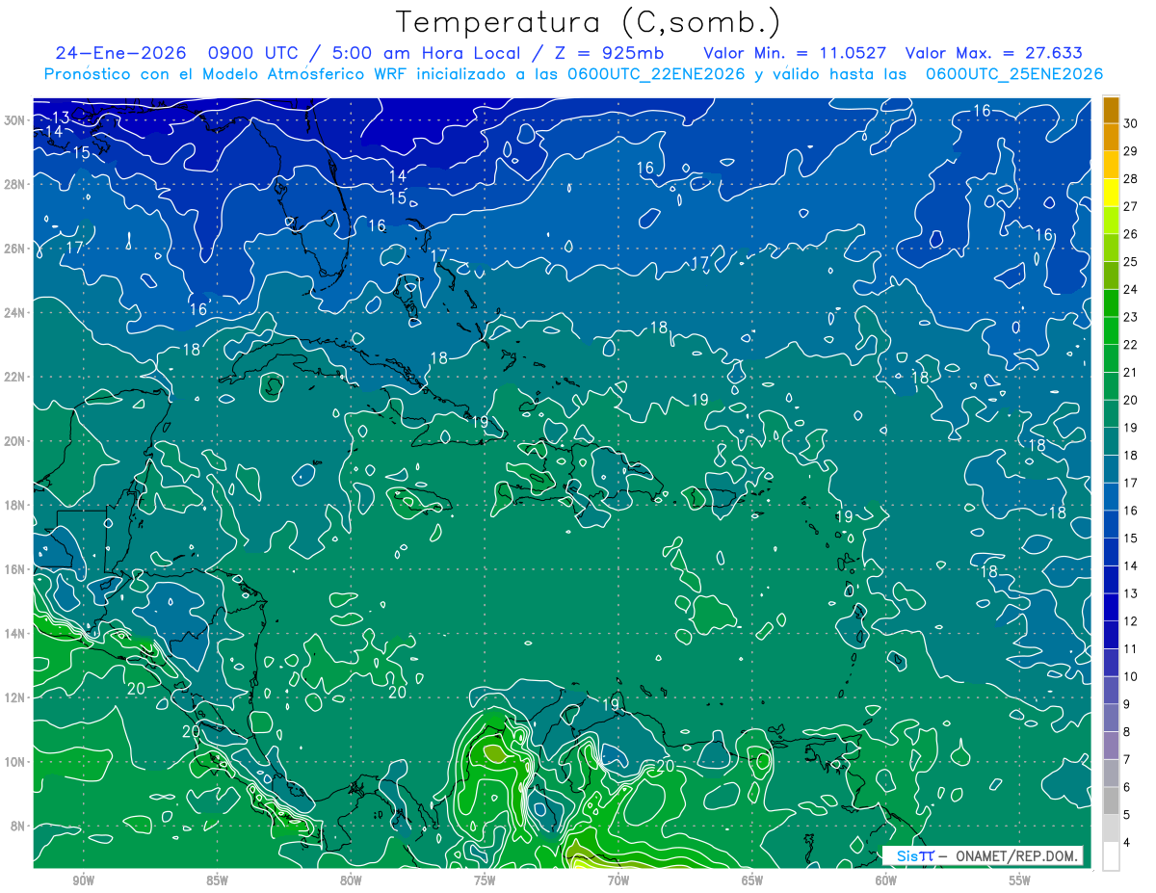Image resolution: width=1156 pixels, height=893 pixels.
Task: Click the '12N' latitude axis label
Action: pos(14,697)
